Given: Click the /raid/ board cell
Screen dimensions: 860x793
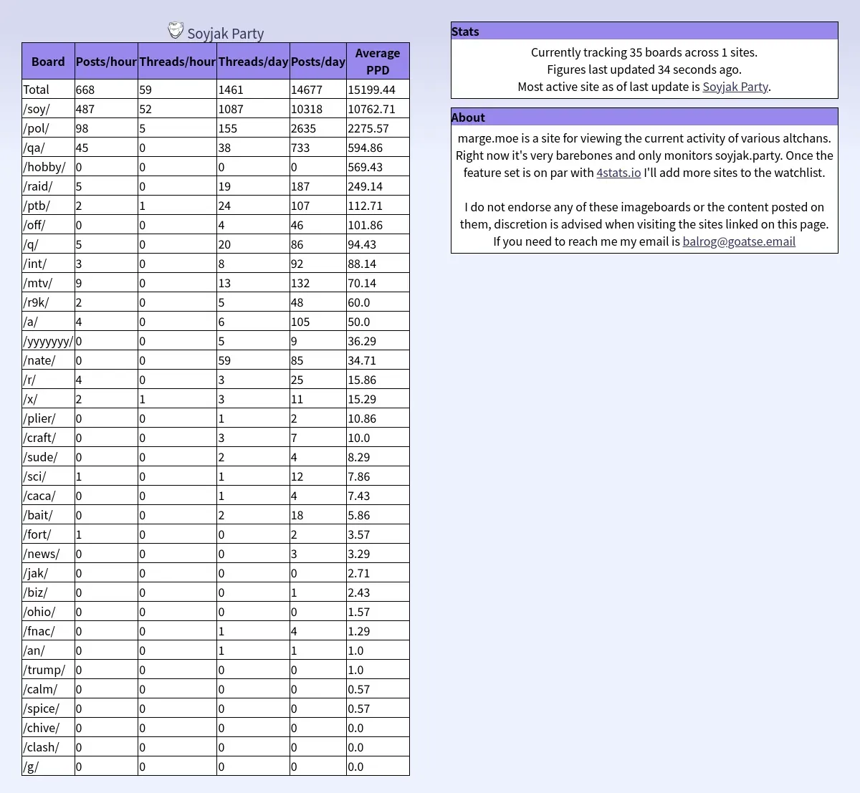Looking at the screenshot, I should click(48, 186).
